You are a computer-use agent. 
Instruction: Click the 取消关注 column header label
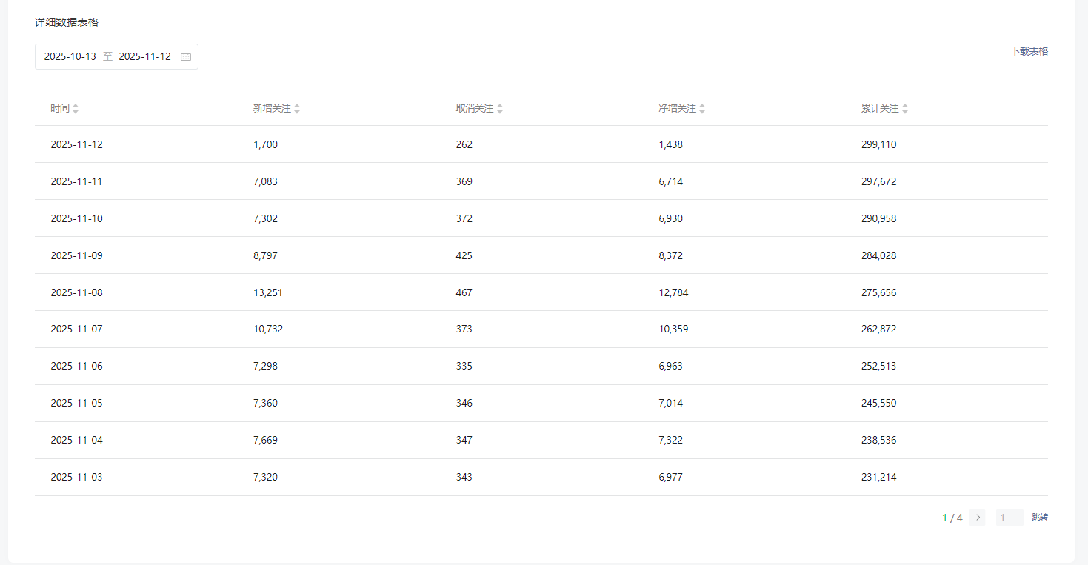pyautogui.click(x=475, y=109)
